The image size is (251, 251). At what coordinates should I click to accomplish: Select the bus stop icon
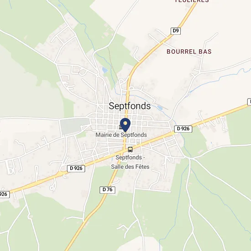click(x=131, y=150)
